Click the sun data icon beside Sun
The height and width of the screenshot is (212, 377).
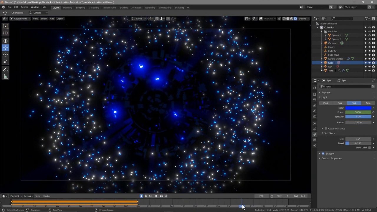(x=338, y=67)
